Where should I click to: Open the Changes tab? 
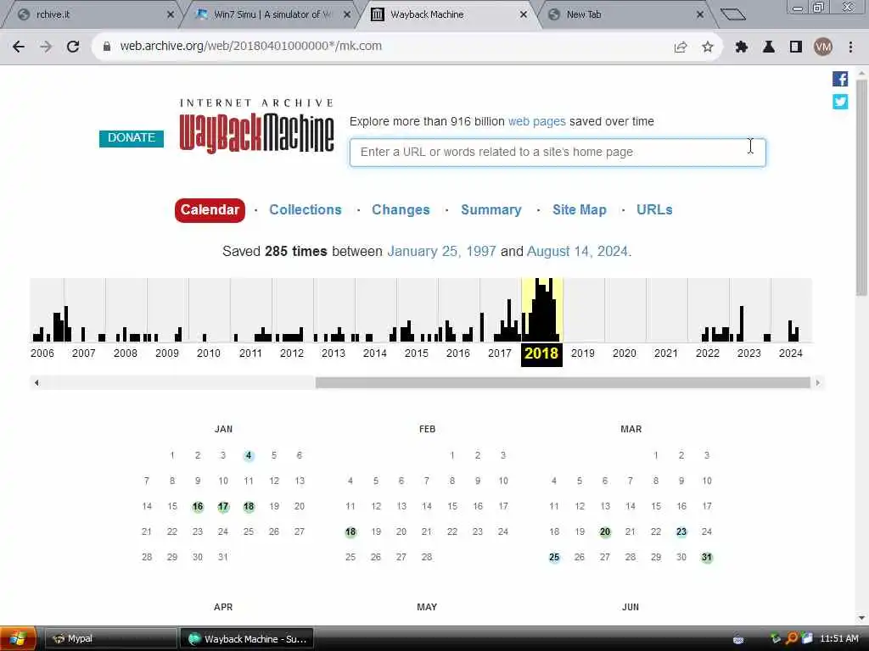(x=401, y=210)
